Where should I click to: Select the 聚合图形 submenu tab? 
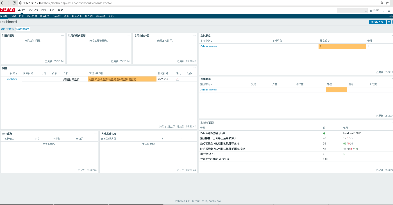tap(77, 16)
